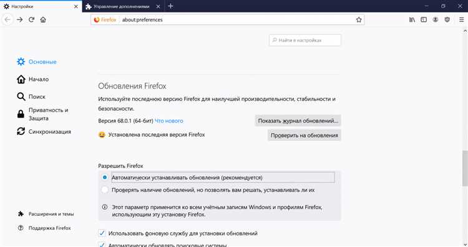
Task: Close the Управление дополнениями tab
Action: pyautogui.click(x=158, y=6)
